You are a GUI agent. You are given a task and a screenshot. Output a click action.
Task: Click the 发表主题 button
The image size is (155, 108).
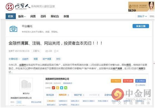tap(141, 26)
